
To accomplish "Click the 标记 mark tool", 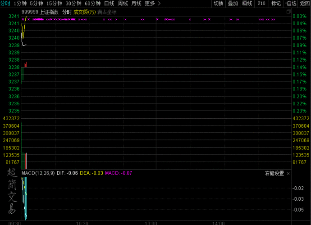I will point(276,4).
